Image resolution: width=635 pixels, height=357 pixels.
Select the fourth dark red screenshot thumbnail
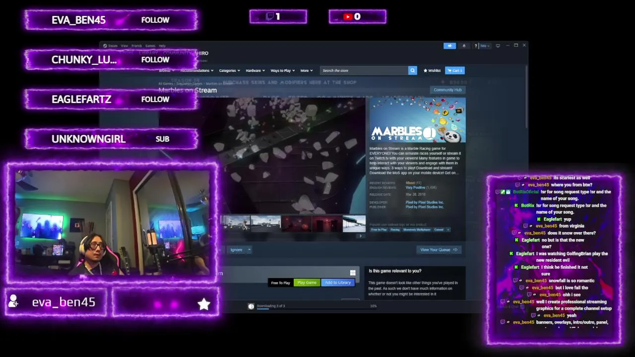(x=326, y=224)
